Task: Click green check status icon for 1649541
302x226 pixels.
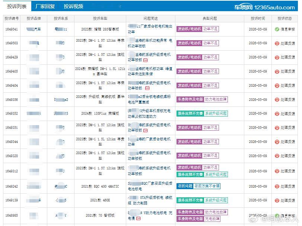Action: click(x=277, y=29)
